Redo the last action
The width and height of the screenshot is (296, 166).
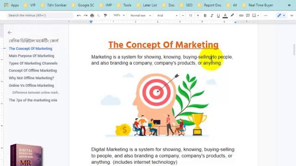(86, 16)
